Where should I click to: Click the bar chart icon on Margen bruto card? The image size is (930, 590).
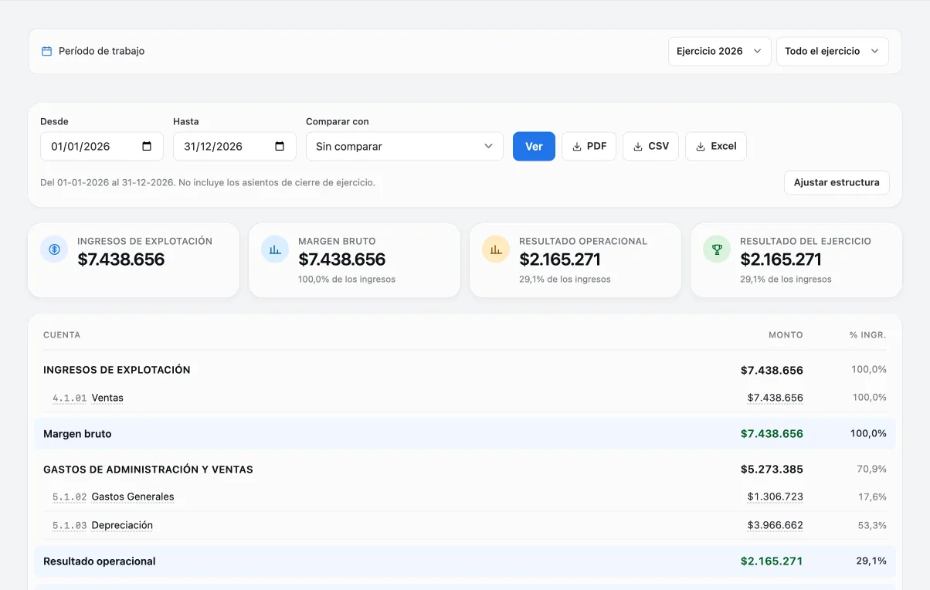point(275,249)
